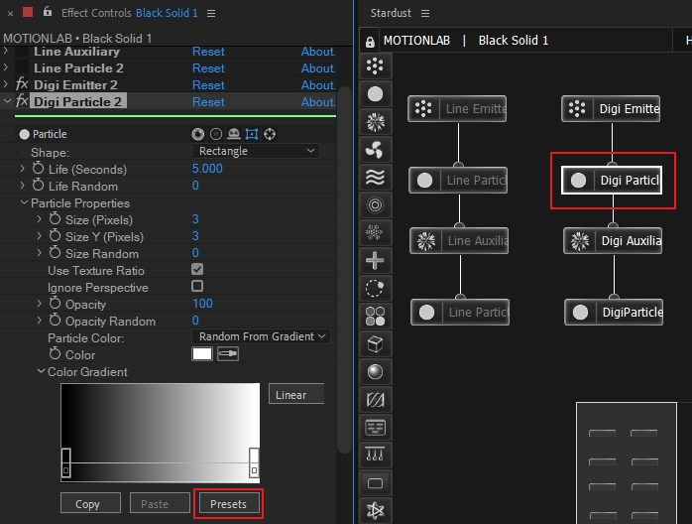This screenshot has width=692, height=524.
Task: Collapse the Digi Particle 2 effect
Action: tap(7, 101)
